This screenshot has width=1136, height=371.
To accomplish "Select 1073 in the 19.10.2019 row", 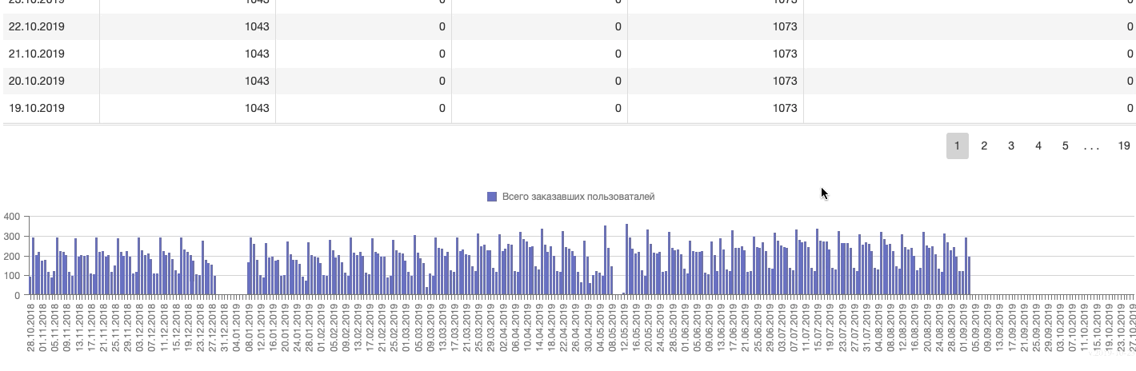I will [785, 108].
